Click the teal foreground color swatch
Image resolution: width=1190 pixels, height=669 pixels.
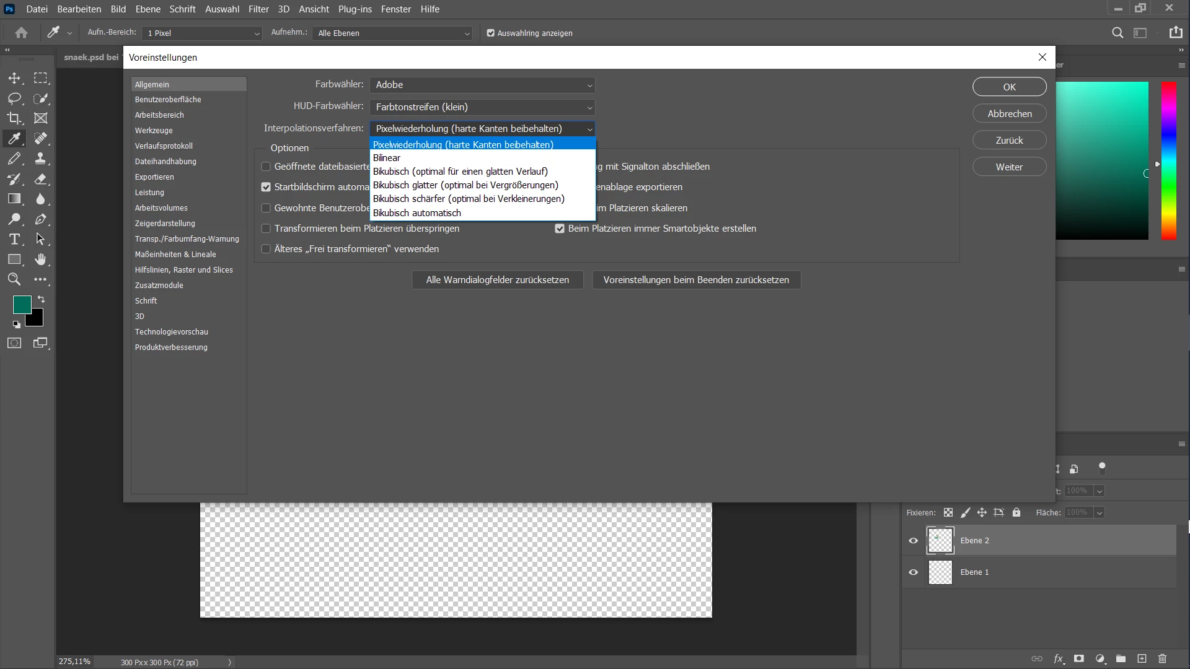[21, 304]
